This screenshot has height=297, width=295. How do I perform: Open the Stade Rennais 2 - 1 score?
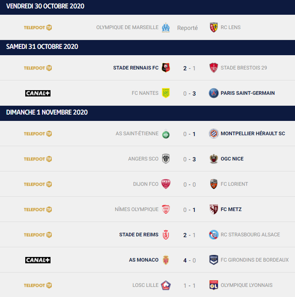(189, 68)
